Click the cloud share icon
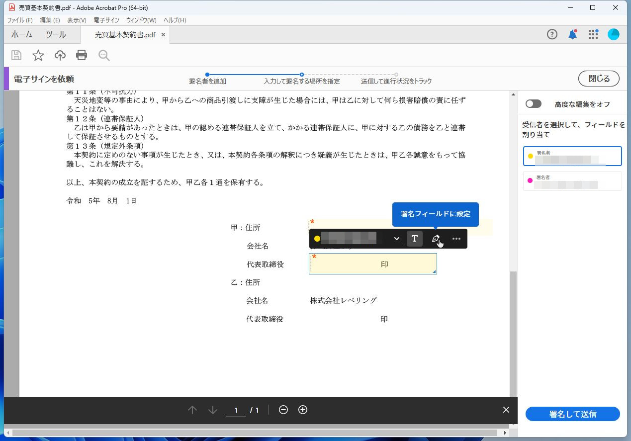Screen dimensions: 631x441 (x=60, y=55)
